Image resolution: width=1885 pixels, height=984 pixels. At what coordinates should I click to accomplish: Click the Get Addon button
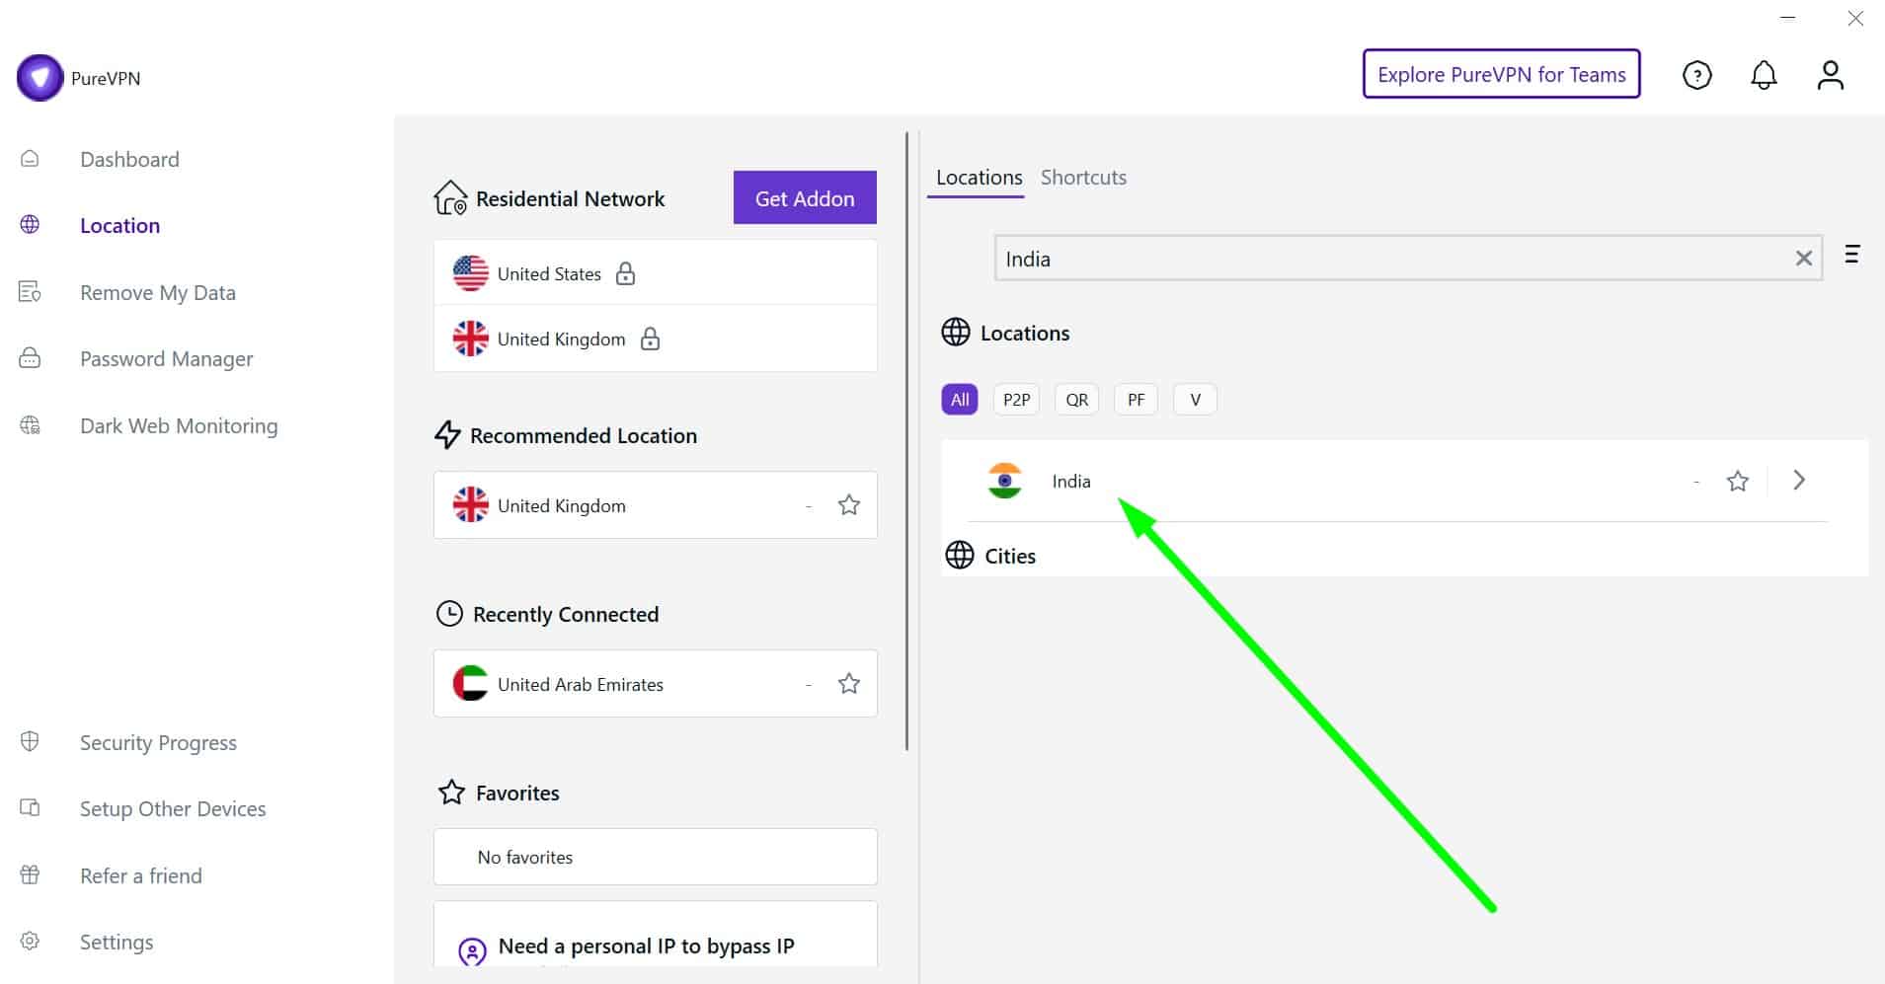(805, 197)
